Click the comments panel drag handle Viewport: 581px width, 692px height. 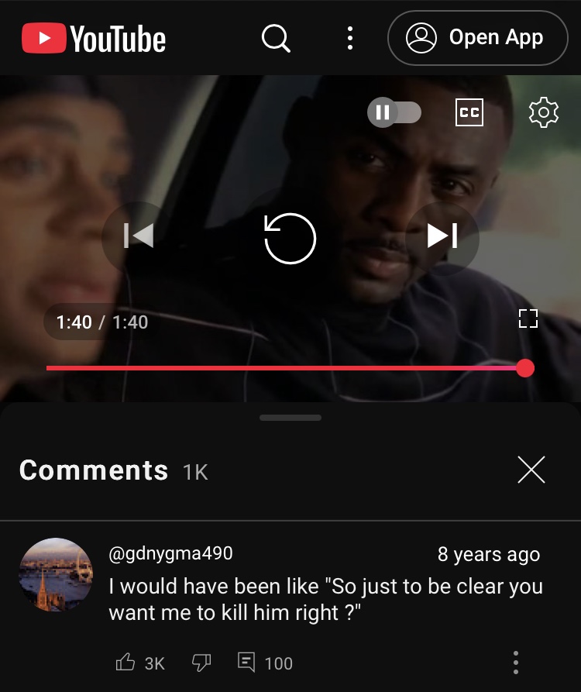290,418
